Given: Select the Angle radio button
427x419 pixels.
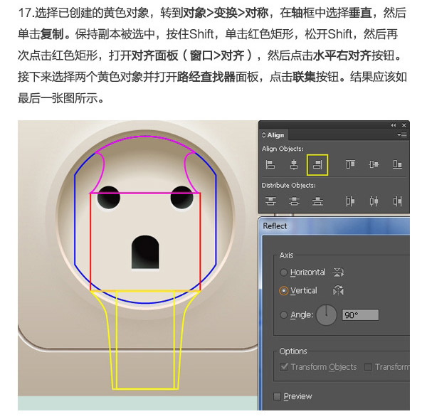Looking at the screenshot, I should (283, 314).
